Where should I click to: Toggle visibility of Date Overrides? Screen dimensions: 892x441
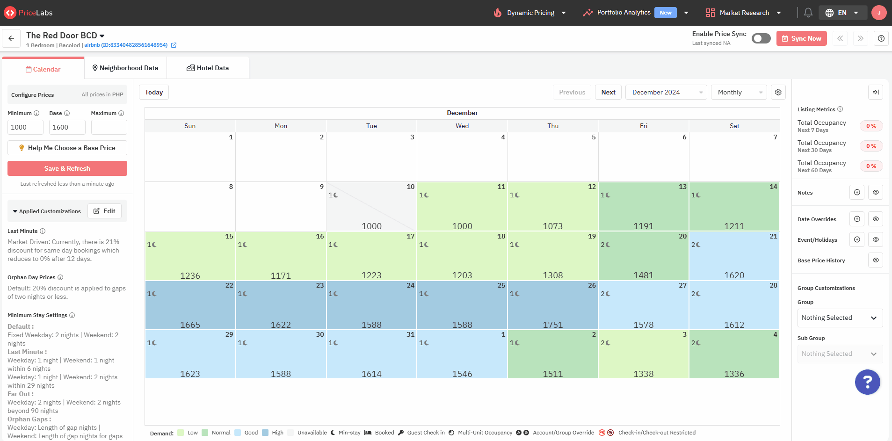pos(876,219)
